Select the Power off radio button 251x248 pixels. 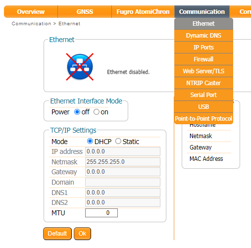pyautogui.click(x=77, y=112)
